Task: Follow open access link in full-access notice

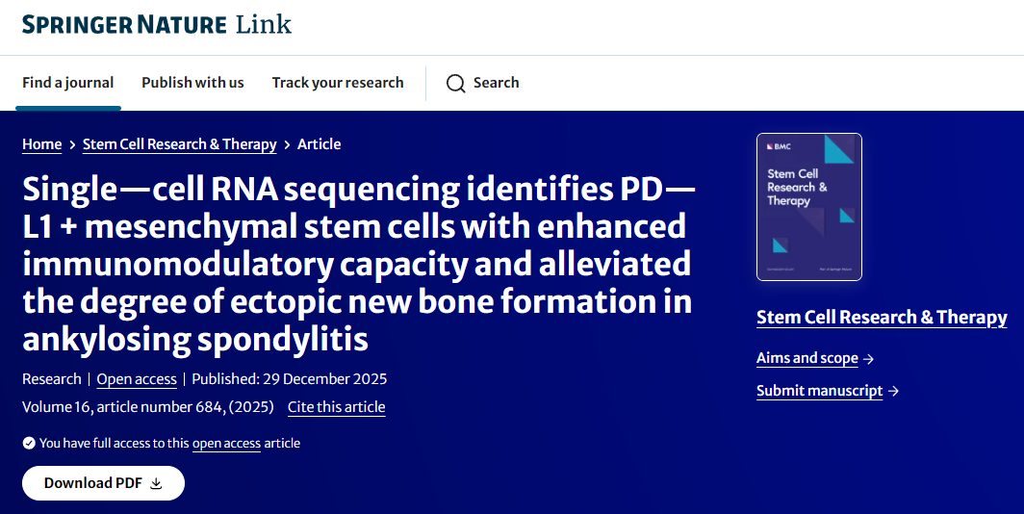Action: pos(226,444)
